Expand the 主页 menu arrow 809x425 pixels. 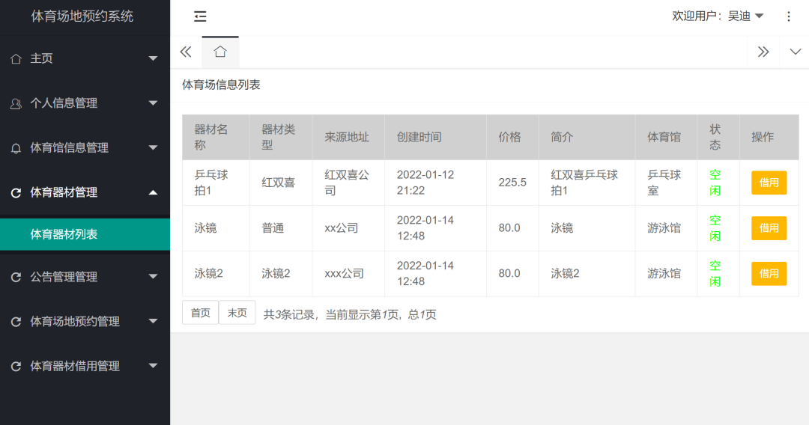(154, 58)
